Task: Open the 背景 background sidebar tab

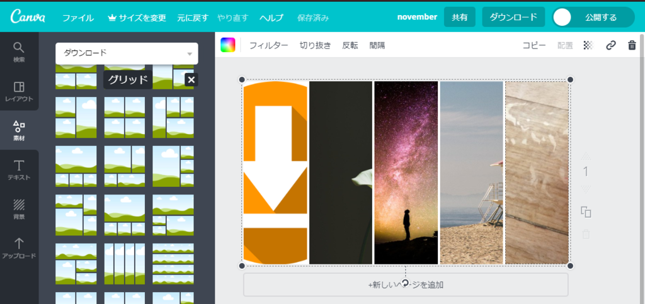Action: (x=19, y=209)
